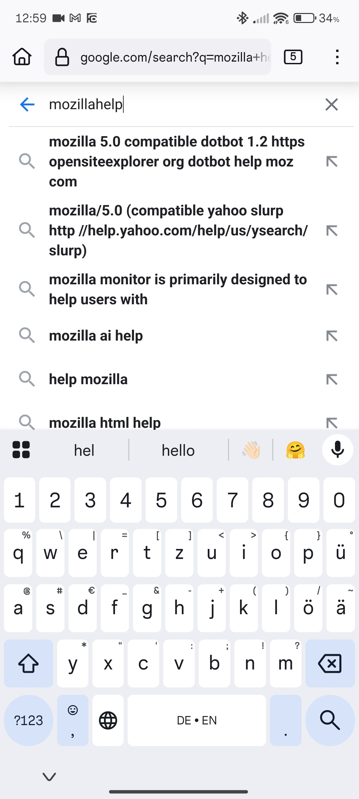
Task: Tap the browser home icon
Action: point(22,57)
